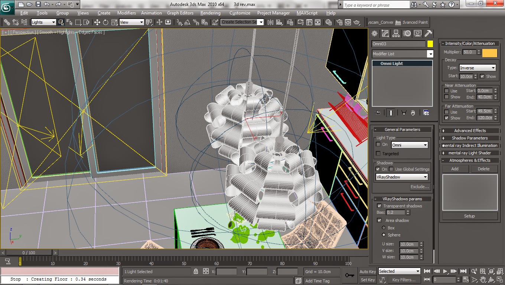
Task: Toggle Angle Snap icon
Action: (x=187, y=22)
